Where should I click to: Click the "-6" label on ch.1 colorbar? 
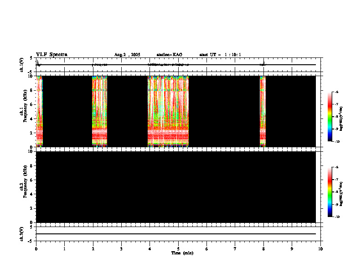click(x=336, y=92)
